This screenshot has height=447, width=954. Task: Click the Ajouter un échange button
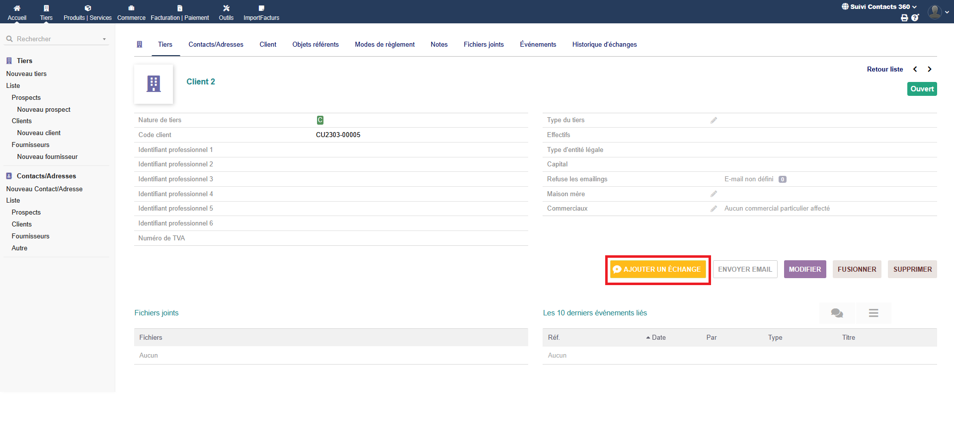[657, 270]
